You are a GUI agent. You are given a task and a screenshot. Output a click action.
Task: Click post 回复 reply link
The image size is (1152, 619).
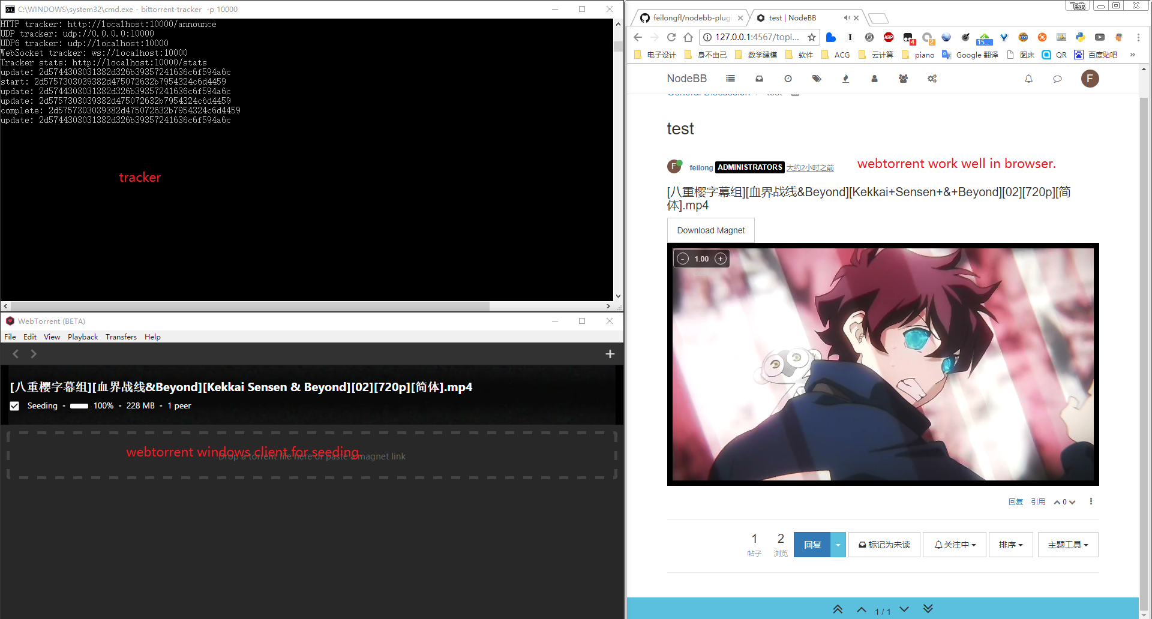tap(1016, 502)
